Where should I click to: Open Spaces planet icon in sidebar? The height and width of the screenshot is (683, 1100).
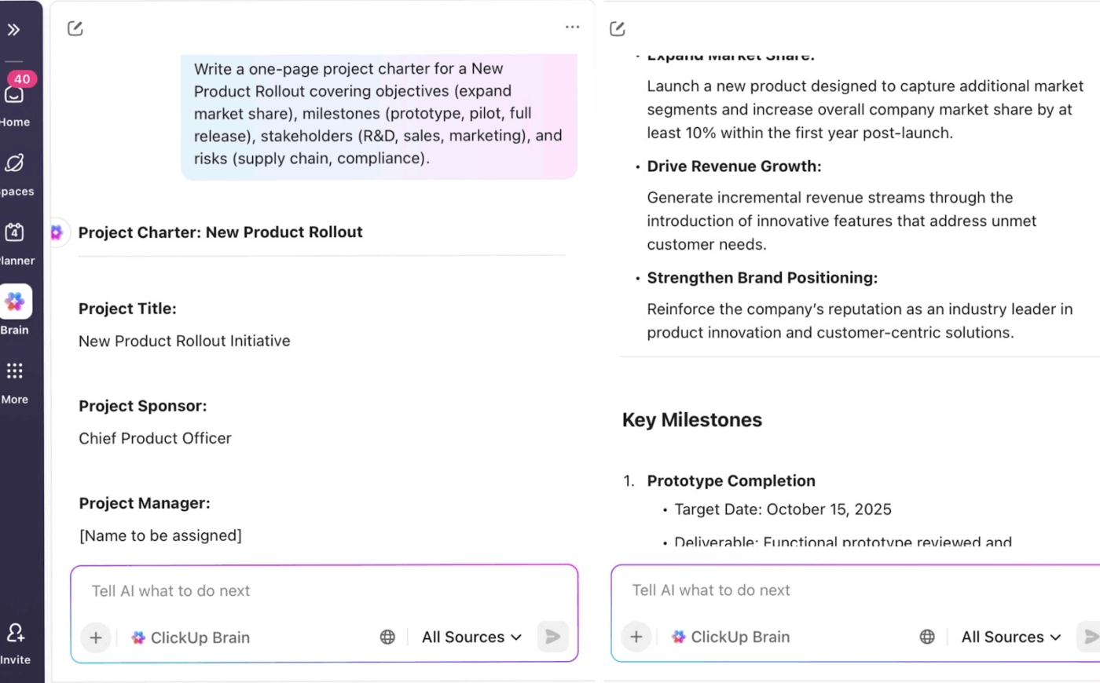pyautogui.click(x=14, y=163)
